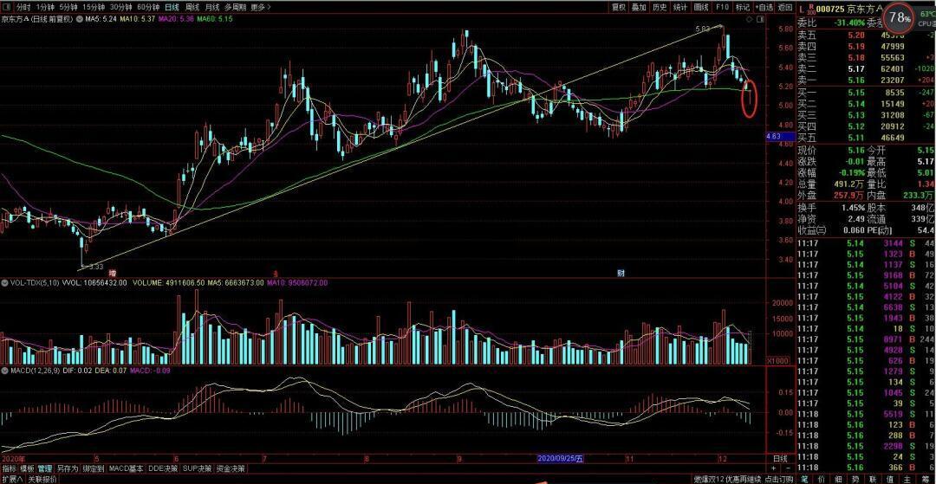Click the 叠加 overlay button
Viewport: 936px width, 484px height.
point(639,7)
